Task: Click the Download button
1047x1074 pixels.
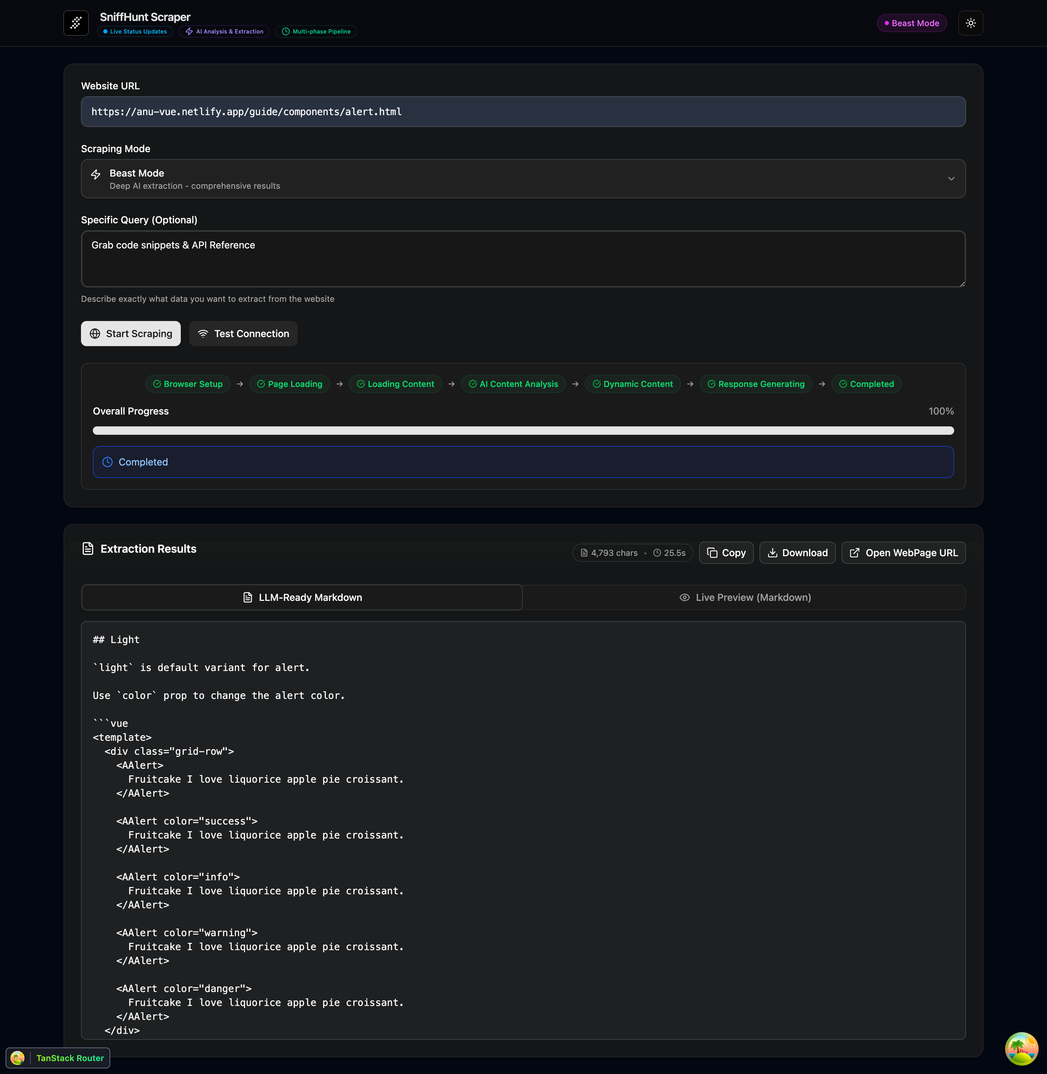Action: pyautogui.click(x=797, y=553)
